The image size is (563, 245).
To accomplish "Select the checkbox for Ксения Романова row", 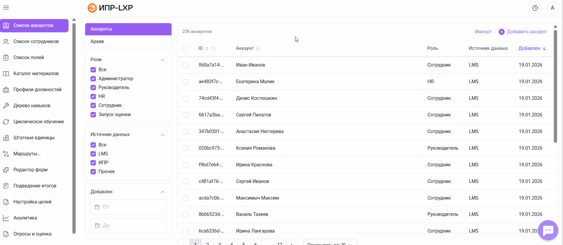I will coord(185,148).
